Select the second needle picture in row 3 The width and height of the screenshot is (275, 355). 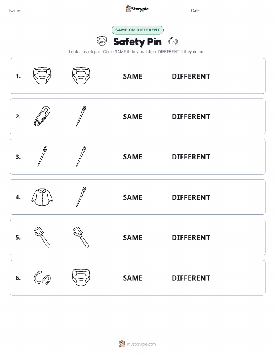coord(81,157)
